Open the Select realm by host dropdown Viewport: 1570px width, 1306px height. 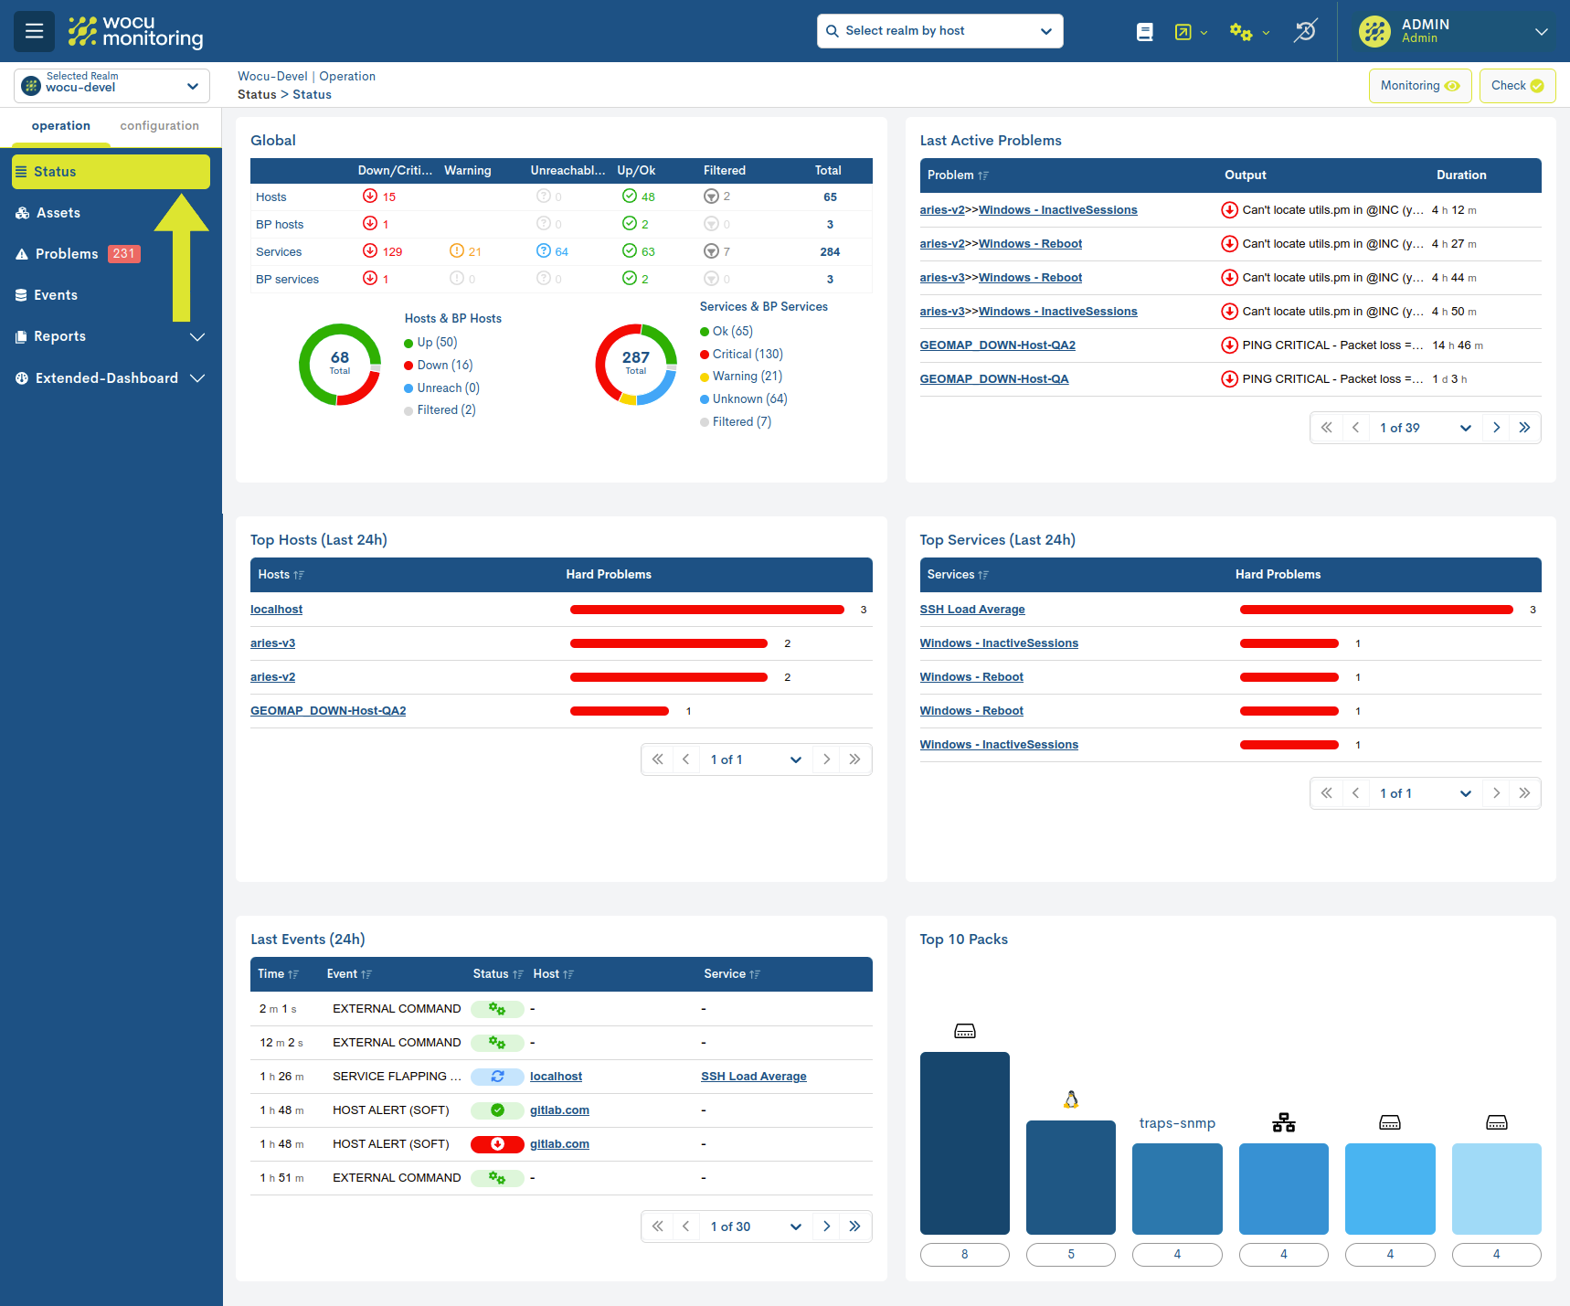coord(939,31)
